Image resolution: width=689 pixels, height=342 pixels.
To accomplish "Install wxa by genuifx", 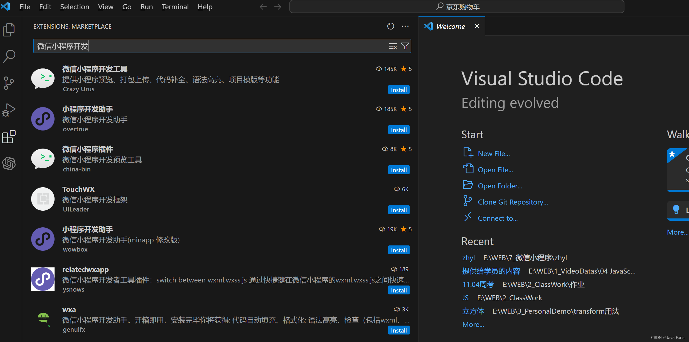I will coord(399,330).
